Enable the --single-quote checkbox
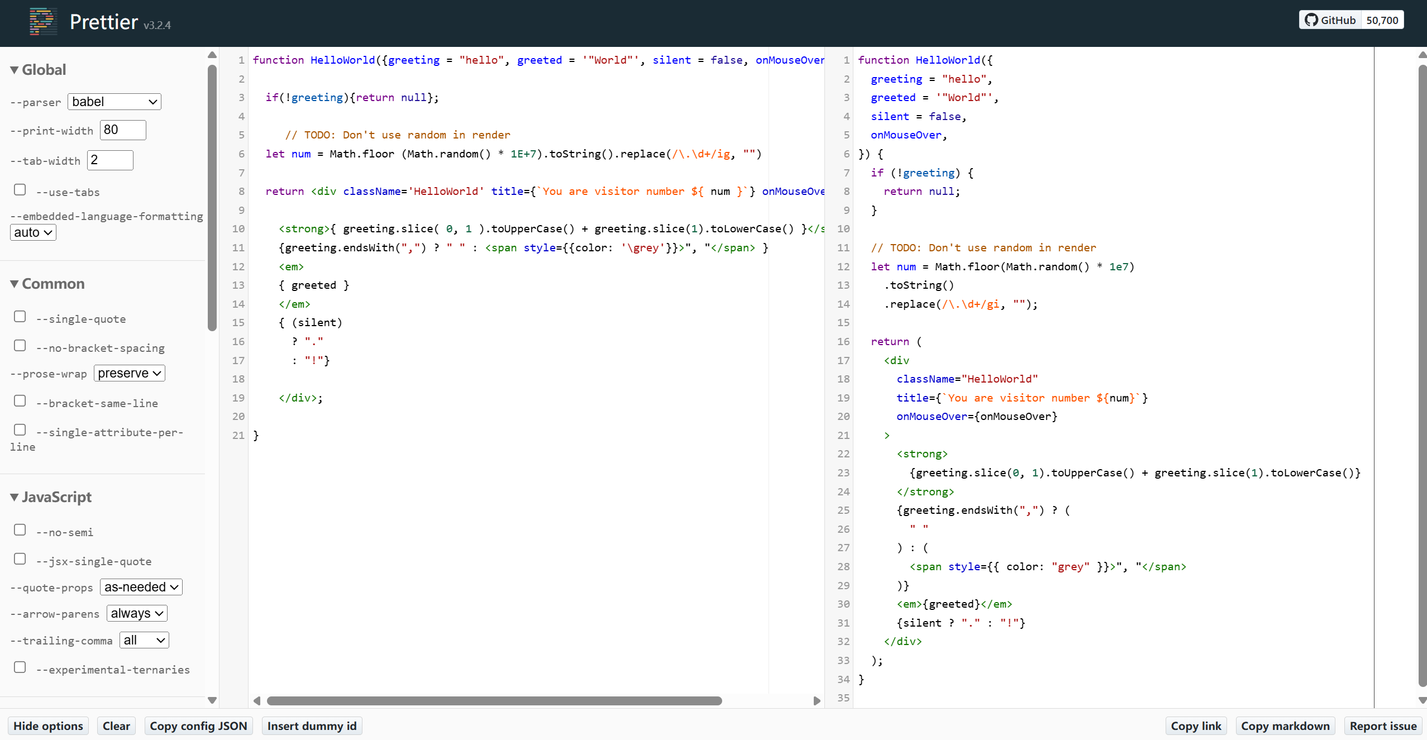 coord(20,317)
